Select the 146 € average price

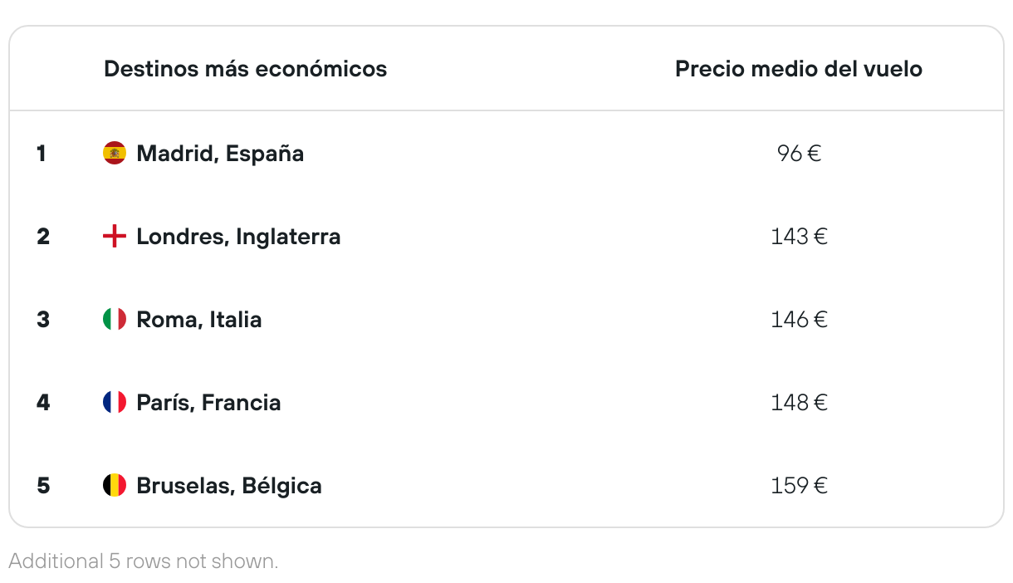click(x=799, y=320)
